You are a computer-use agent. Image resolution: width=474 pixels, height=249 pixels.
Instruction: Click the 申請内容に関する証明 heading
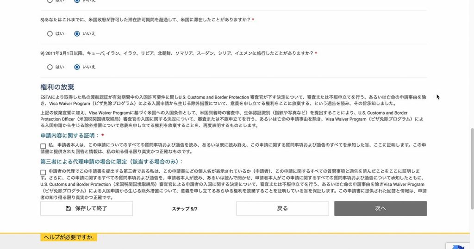(69, 136)
